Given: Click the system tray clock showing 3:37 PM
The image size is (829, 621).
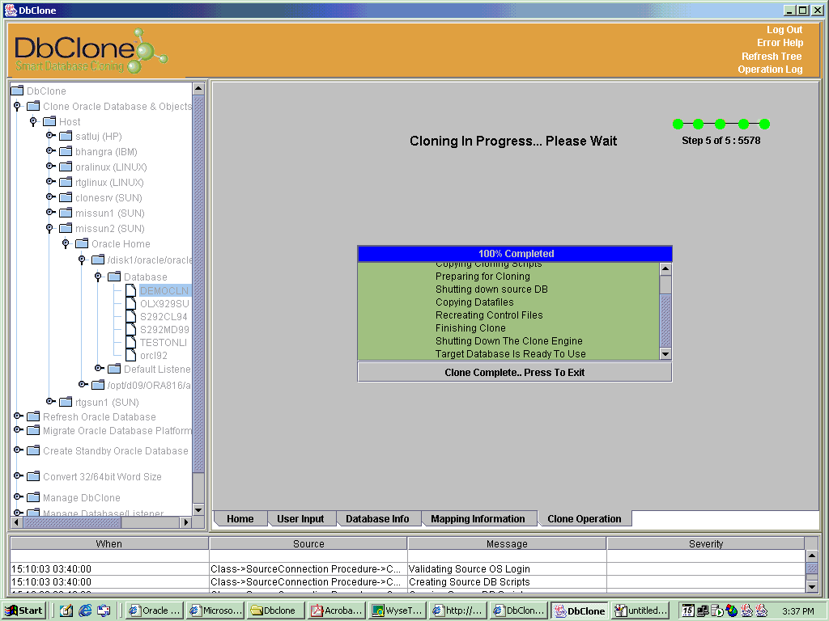Looking at the screenshot, I should pyautogui.click(x=797, y=611).
